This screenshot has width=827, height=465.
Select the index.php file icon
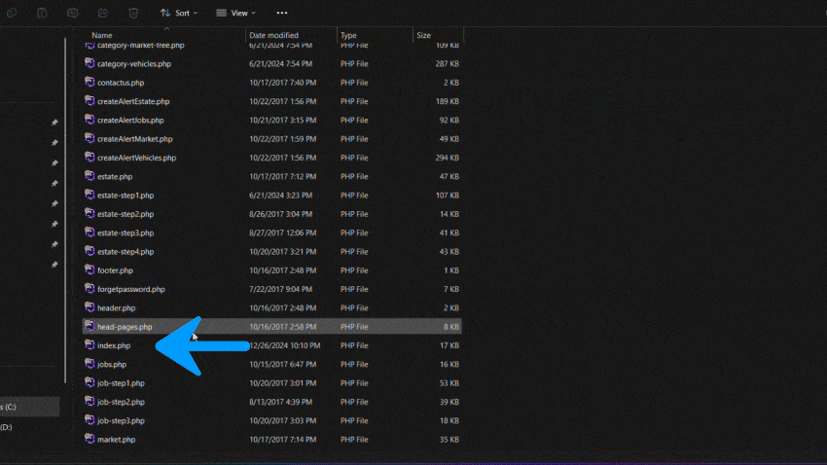click(90, 345)
